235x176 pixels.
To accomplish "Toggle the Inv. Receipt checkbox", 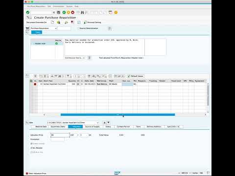I will click(31, 148).
